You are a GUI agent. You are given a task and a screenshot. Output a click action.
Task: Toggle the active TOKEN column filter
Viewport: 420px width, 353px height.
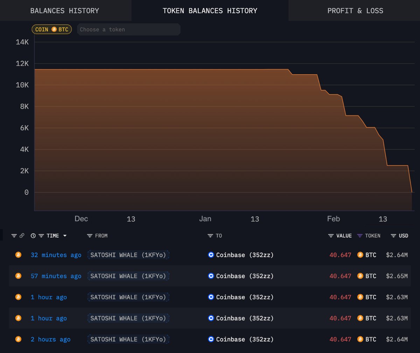click(x=359, y=235)
